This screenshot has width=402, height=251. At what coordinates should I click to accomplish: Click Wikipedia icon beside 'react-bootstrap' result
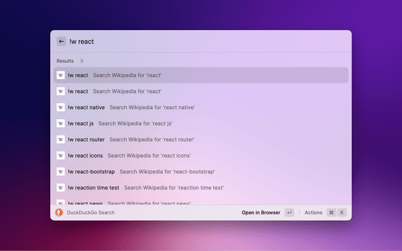(x=61, y=171)
